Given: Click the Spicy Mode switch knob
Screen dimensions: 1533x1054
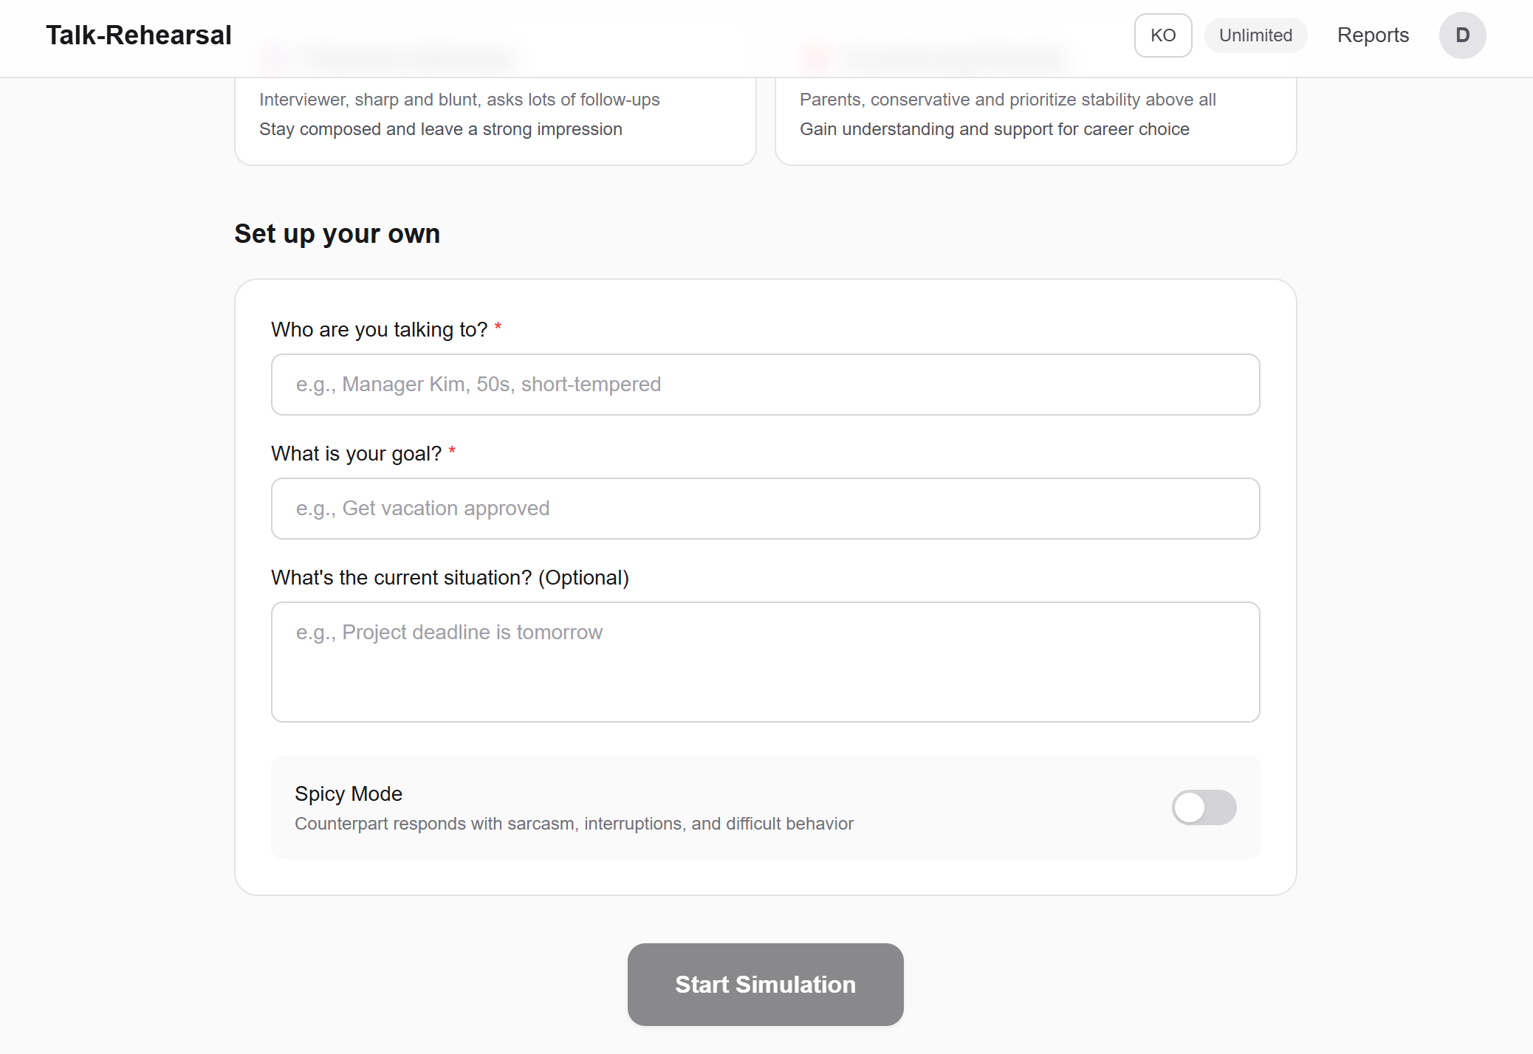Looking at the screenshot, I should coord(1191,807).
